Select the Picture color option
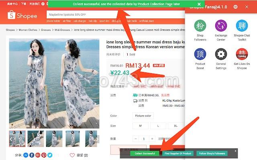Image resolution: width=257 pixels, height=160 pixels. [x=143, y=116]
